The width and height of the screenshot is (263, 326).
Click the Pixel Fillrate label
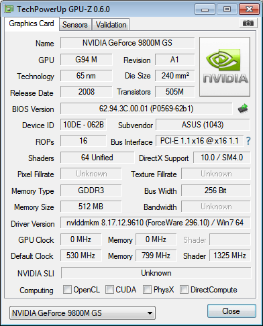pyautogui.click(x=36, y=174)
